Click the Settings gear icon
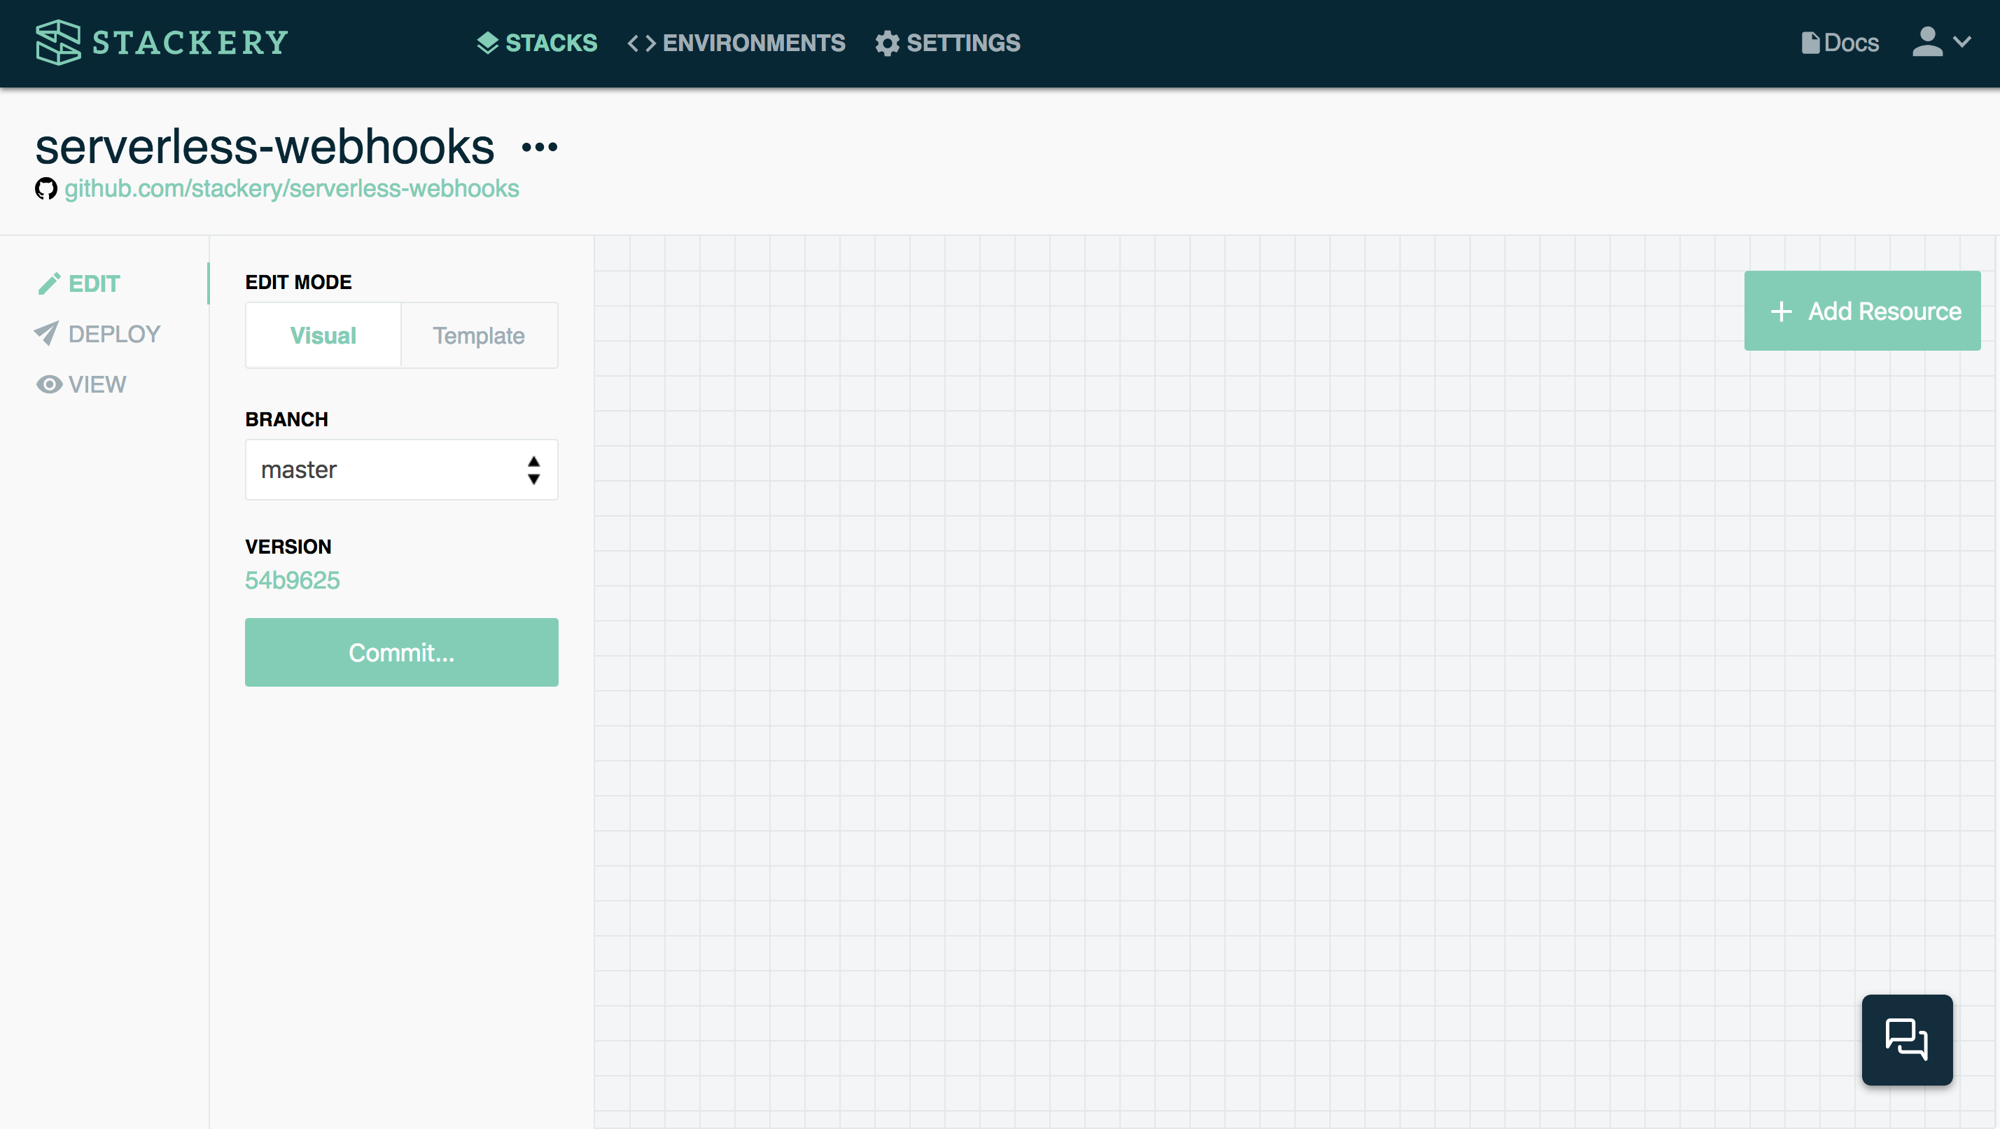The height and width of the screenshot is (1129, 2000). coord(887,43)
